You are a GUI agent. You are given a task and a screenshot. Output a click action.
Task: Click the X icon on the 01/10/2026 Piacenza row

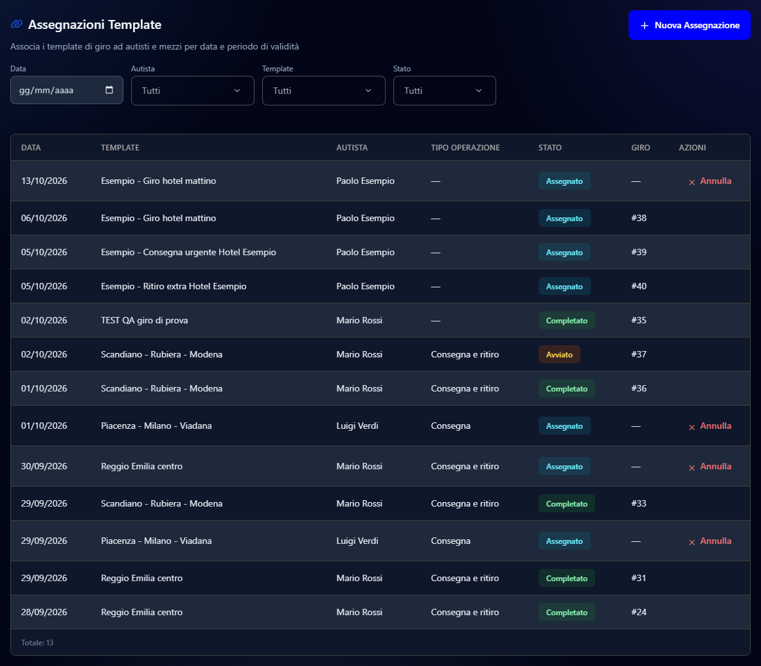(692, 427)
